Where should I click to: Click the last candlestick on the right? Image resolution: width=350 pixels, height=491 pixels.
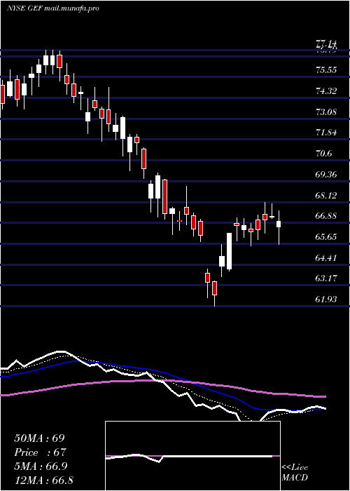pyautogui.click(x=279, y=224)
